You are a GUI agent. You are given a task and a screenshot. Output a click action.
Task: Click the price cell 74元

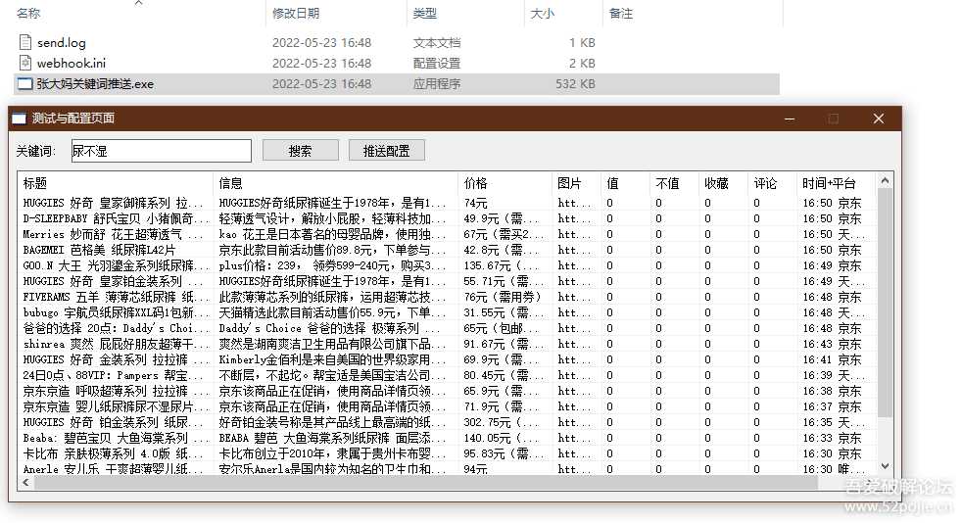(x=475, y=203)
